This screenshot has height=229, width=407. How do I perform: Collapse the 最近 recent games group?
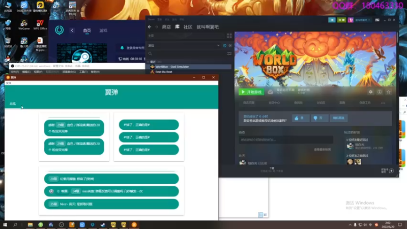tap(148, 62)
